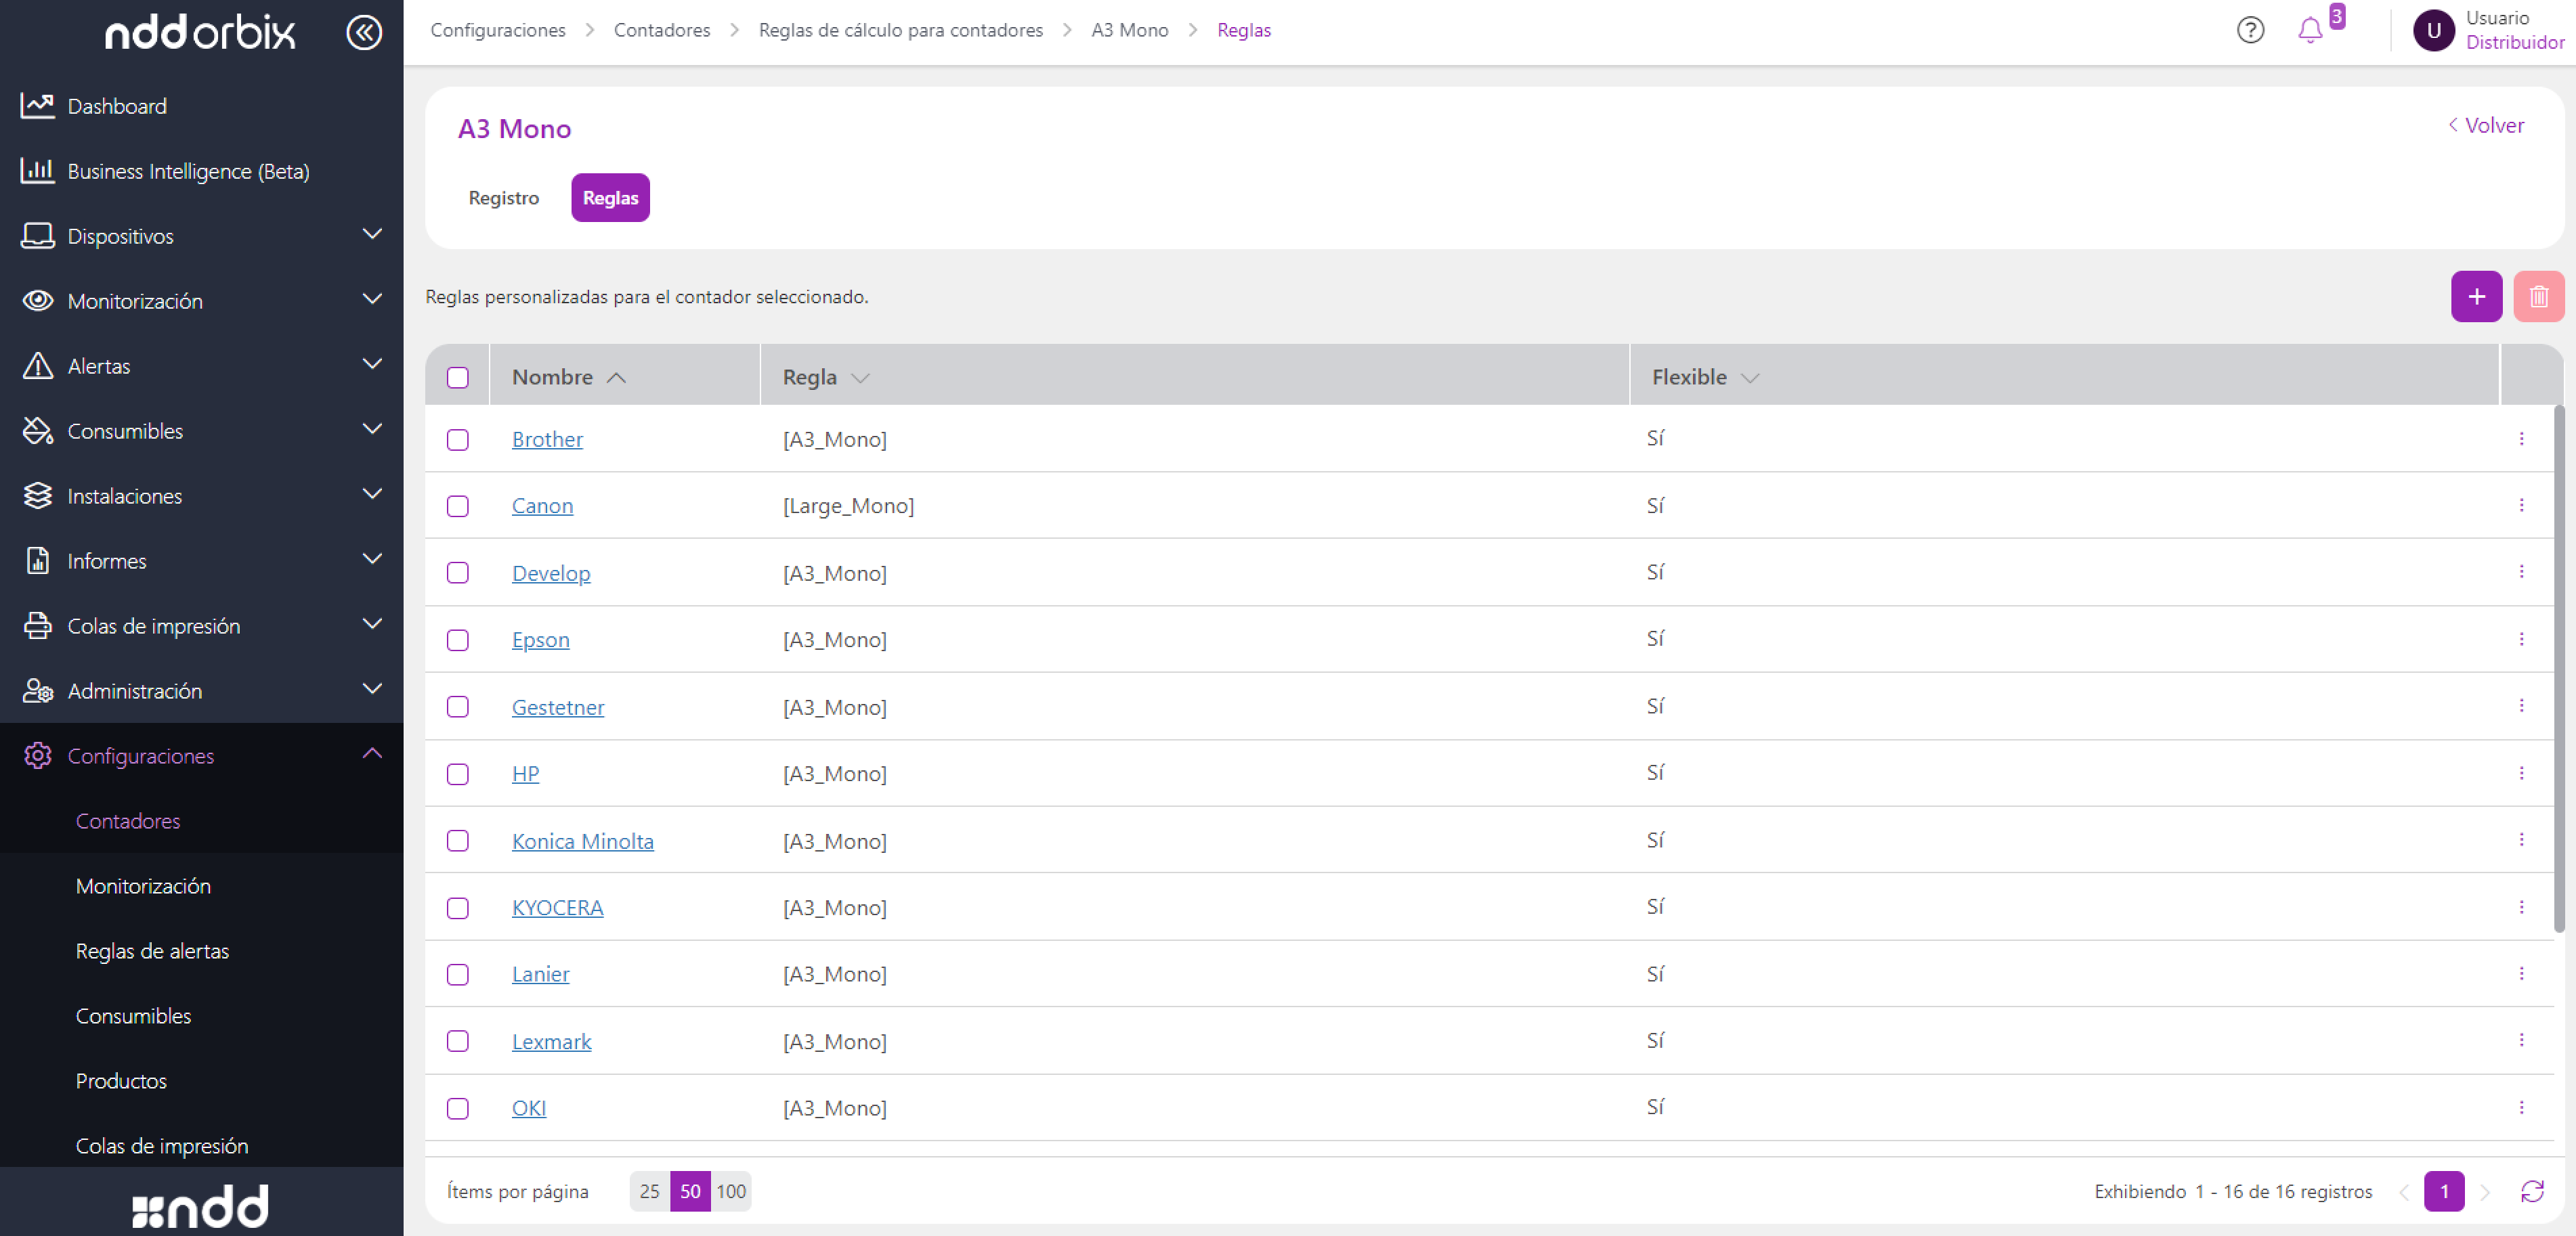Open row options menu for Brother

click(2521, 439)
